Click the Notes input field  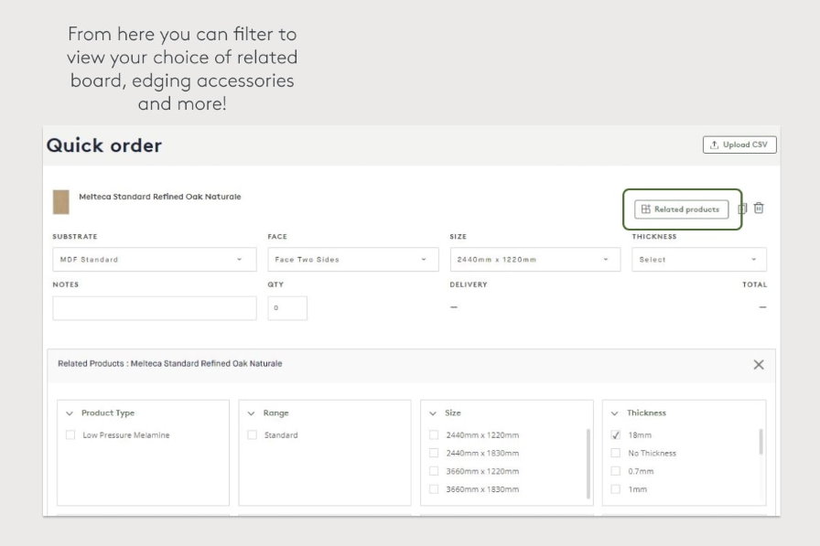[154, 308]
